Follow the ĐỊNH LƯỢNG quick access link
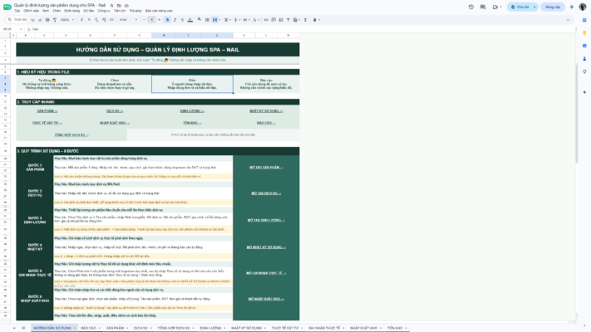Viewport: 591px width, 332px height. click(192, 111)
